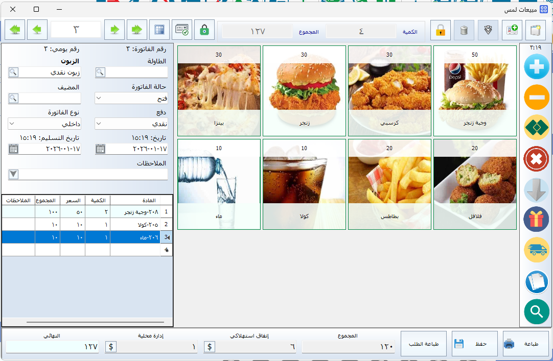Click the طباعة الطلب button
The image size is (553, 361).
point(423,344)
